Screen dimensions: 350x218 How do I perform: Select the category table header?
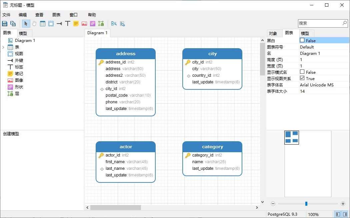(212, 147)
